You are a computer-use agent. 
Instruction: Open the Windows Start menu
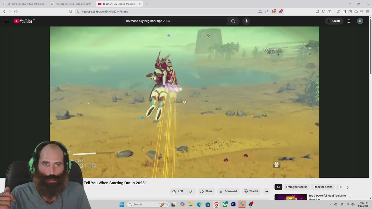click(x=122, y=204)
